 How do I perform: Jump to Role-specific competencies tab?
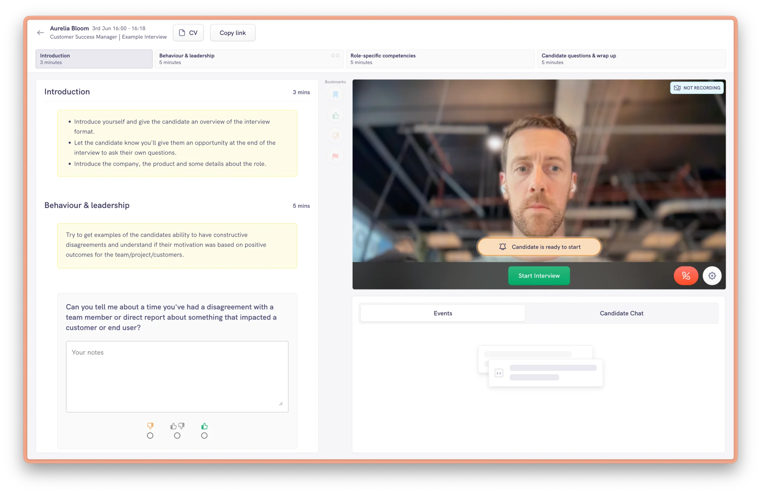[440, 59]
